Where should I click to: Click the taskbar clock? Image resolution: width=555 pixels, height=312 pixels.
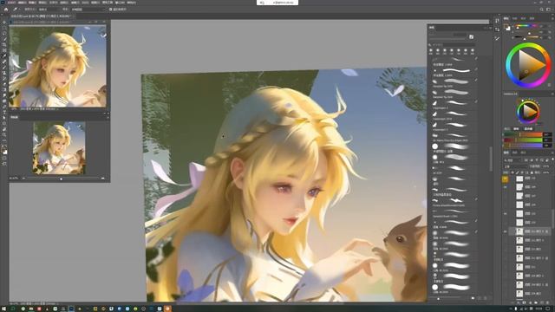(539, 309)
